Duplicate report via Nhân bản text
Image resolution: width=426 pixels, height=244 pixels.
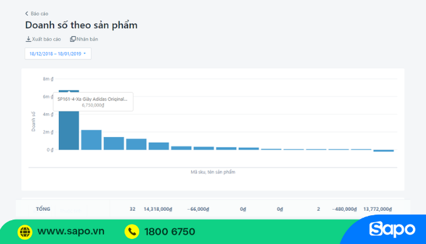click(87, 39)
